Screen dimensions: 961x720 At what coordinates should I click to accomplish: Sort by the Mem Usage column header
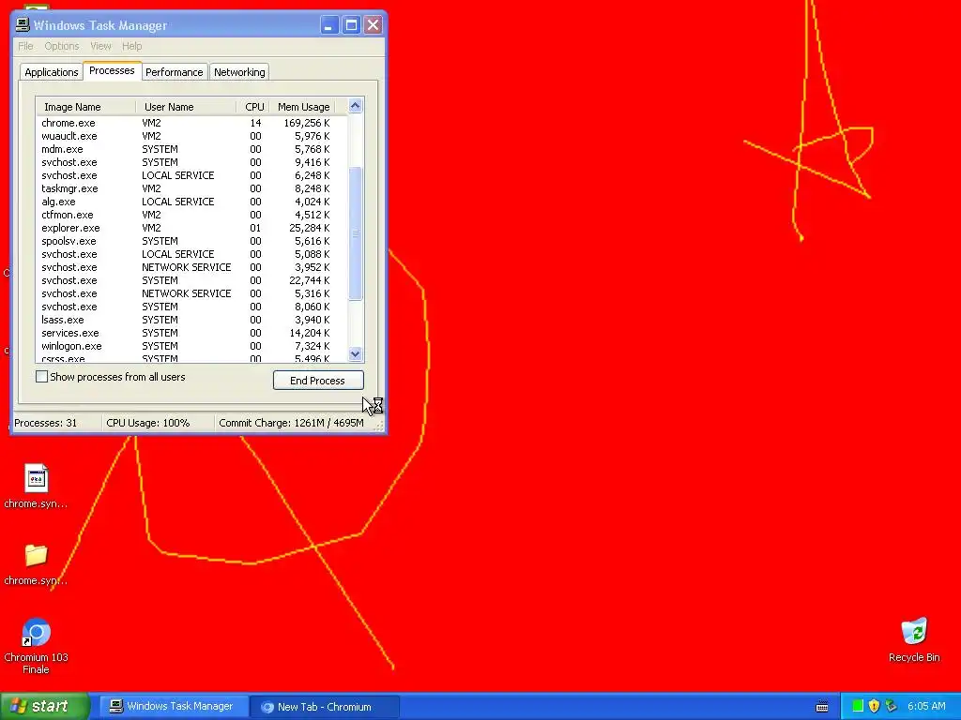point(302,107)
